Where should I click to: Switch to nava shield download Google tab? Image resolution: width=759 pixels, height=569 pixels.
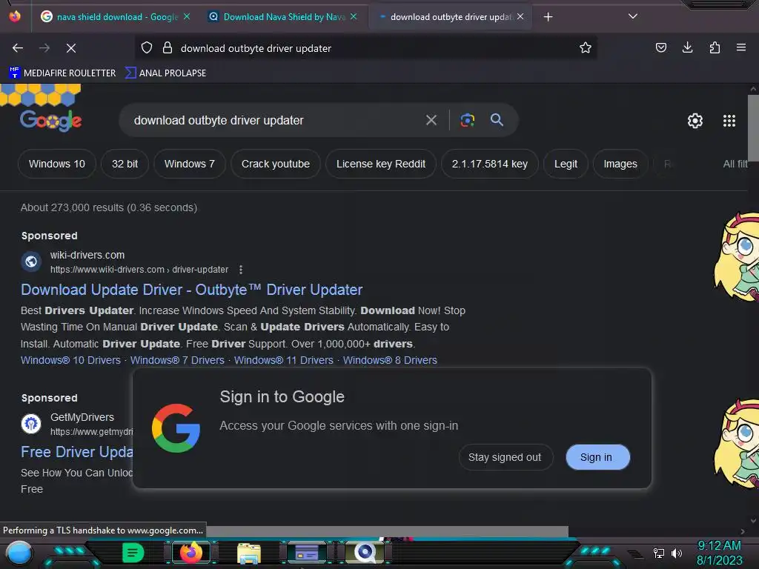pos(115,17)
